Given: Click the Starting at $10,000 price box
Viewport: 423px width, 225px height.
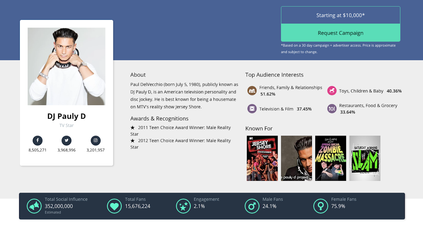Looking at the screenshot, I should click(340, 15).
